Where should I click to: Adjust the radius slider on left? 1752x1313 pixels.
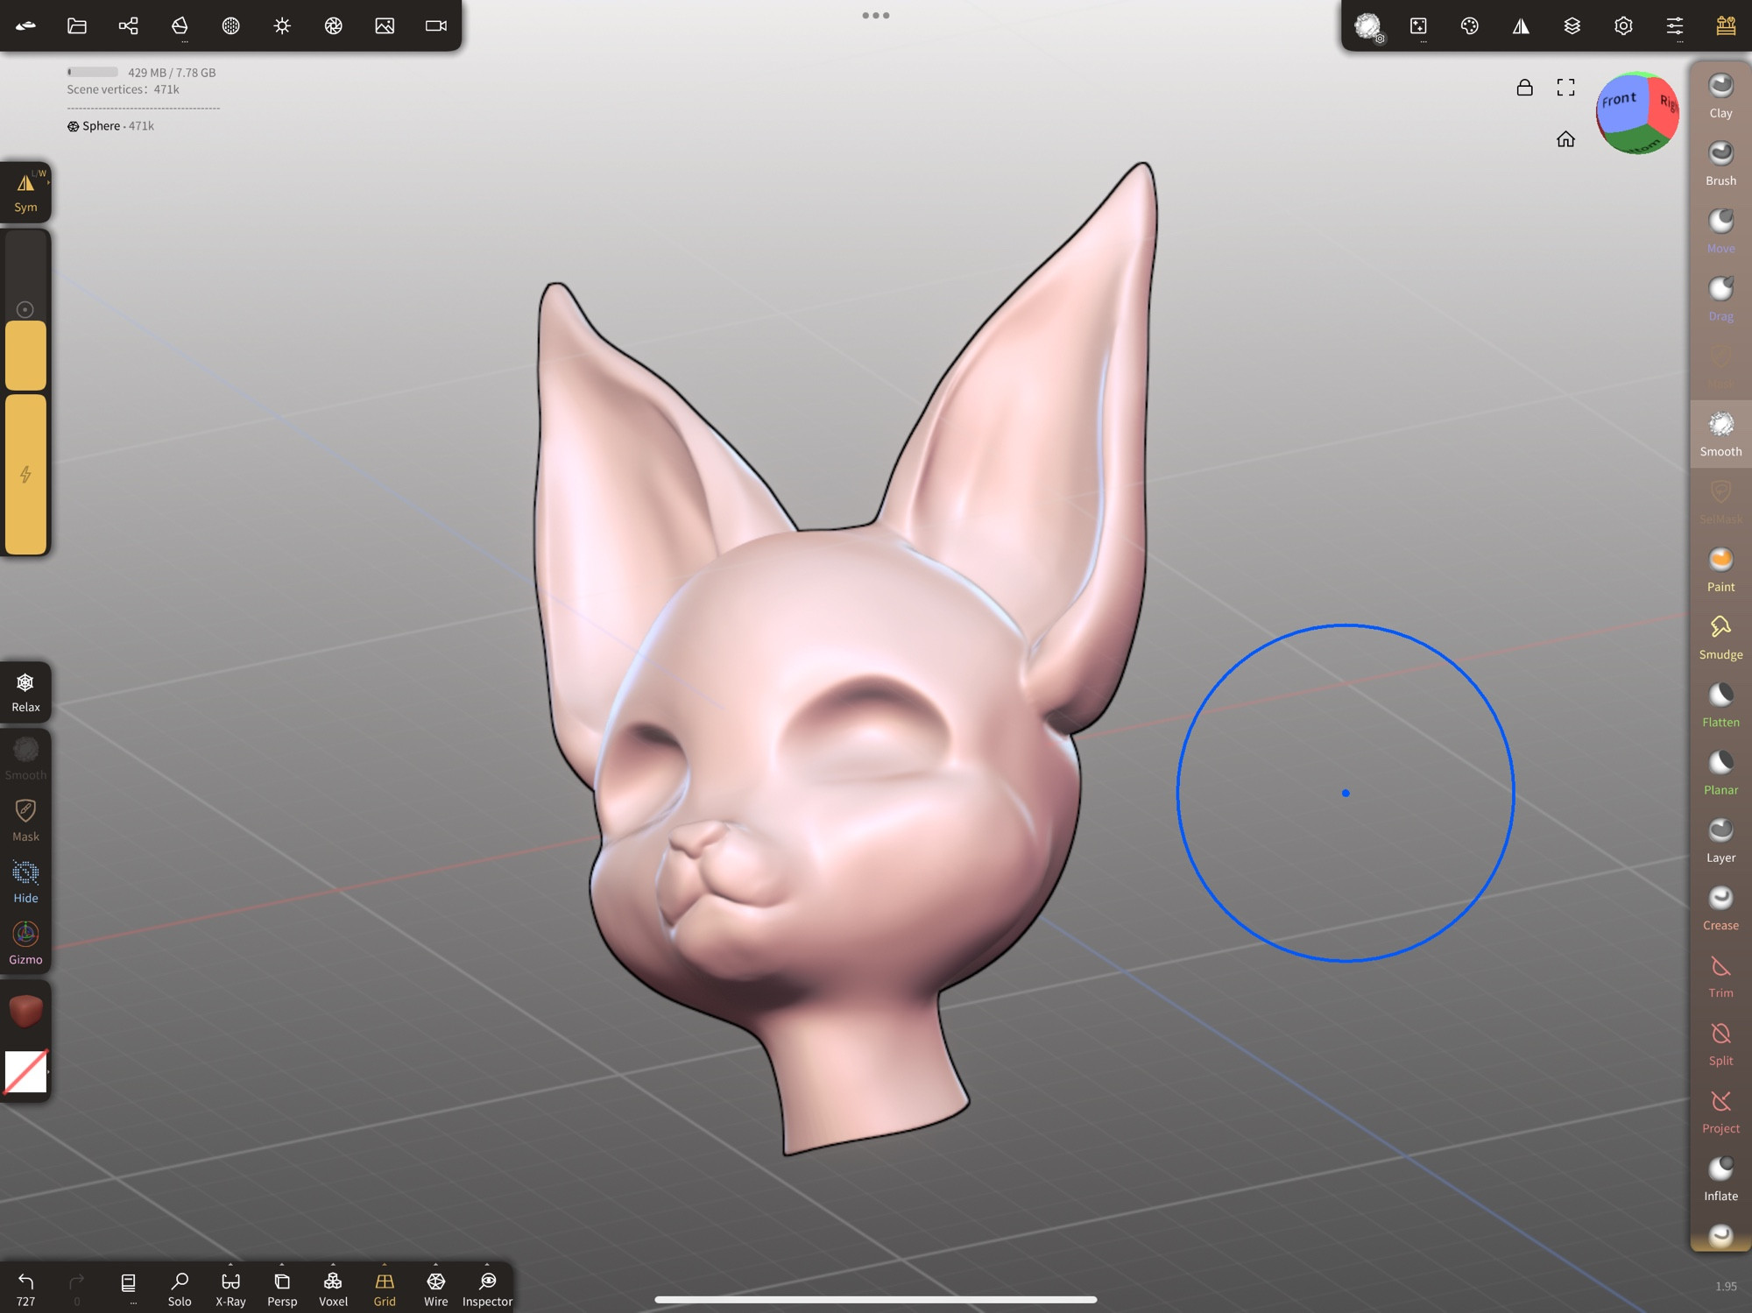(x=25, y=311)
